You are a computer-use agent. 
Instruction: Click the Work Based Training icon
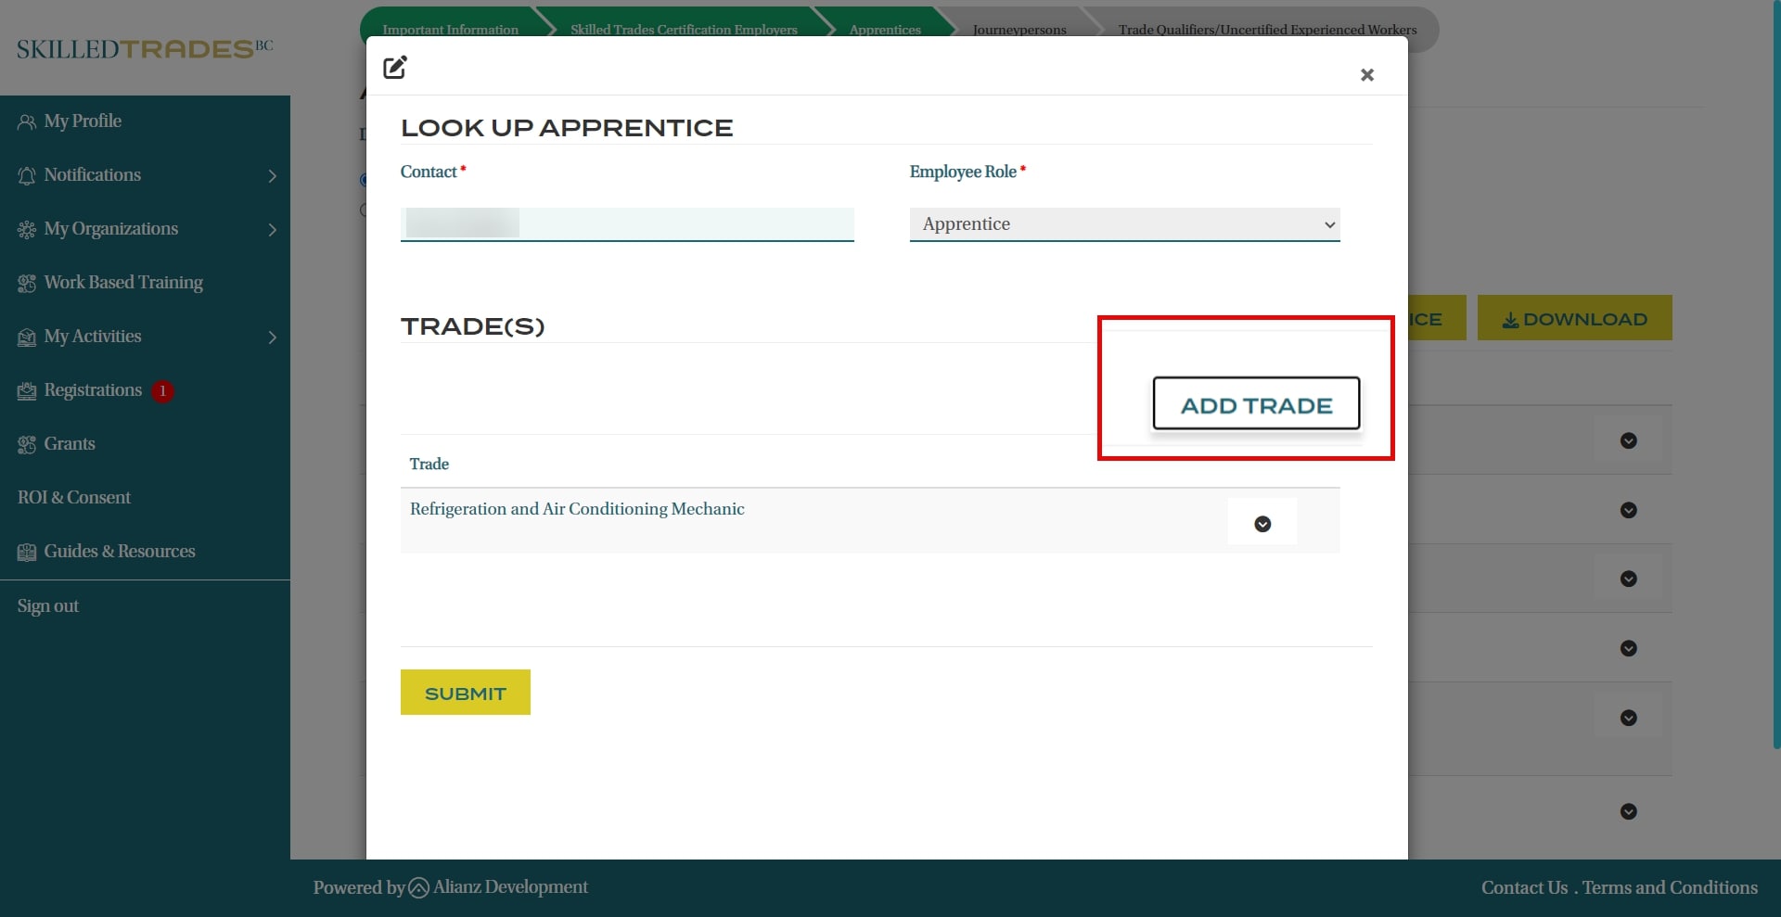click(27, 284)
